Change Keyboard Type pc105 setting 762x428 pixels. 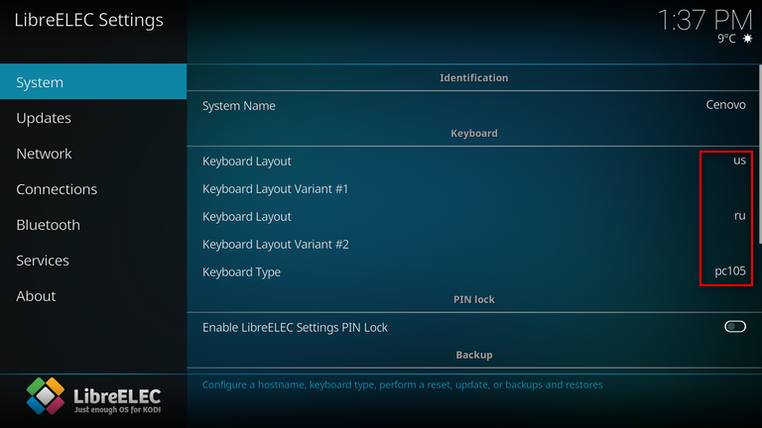click(x=473, y=271)
